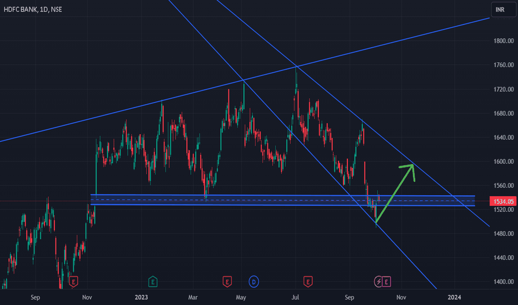Click the Nov label just before 2023
This screenshot has height=305, width=518.
87,297
